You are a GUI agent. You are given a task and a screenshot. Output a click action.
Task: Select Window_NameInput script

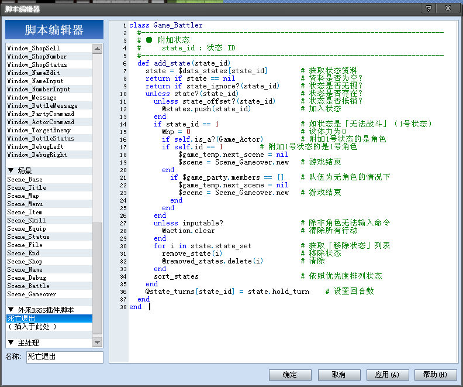(x=49, y=81)
